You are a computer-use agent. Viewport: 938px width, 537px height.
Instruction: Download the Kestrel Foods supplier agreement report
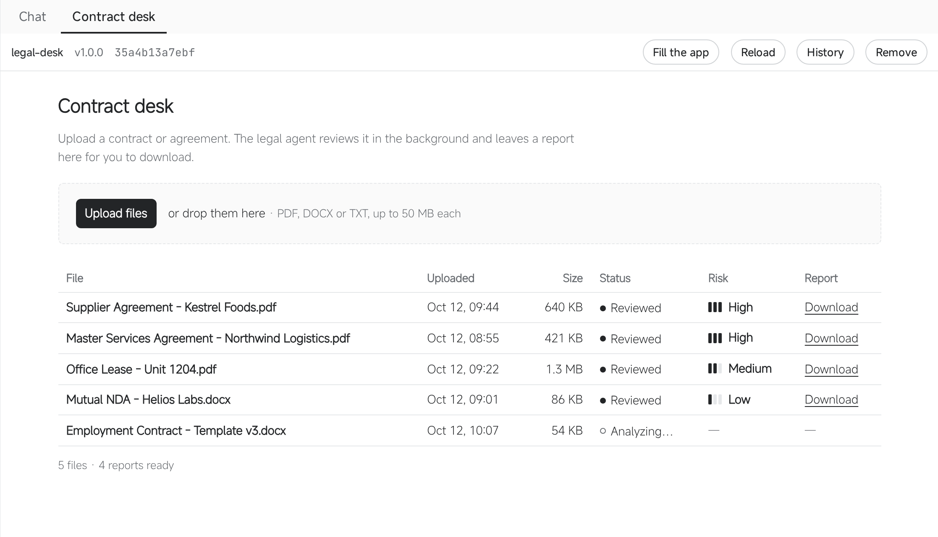(831, 308)
